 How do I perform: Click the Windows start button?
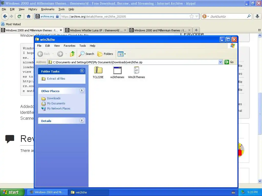[x=12, y=192]
